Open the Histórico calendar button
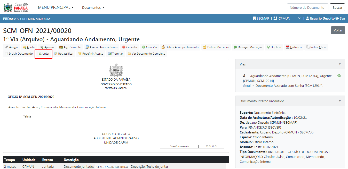348x169 pixels. [x=294, y=47]
